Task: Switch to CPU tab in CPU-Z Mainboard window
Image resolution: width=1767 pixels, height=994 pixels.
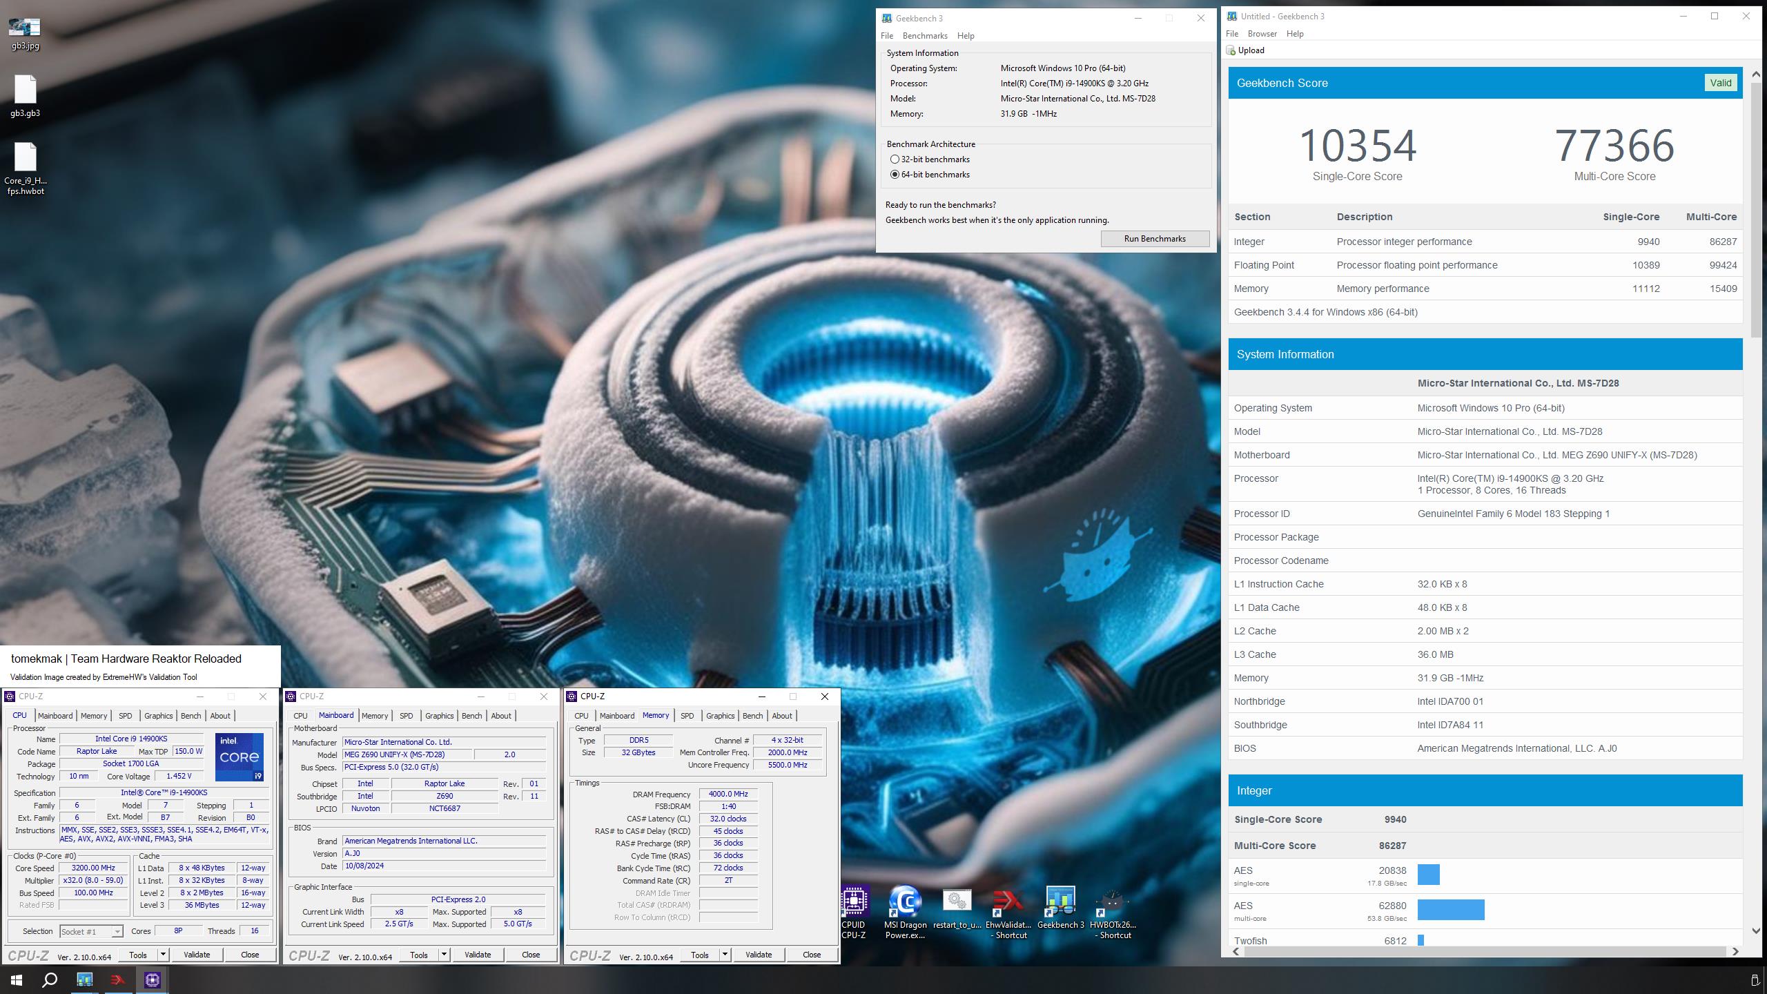Action: tap(300, 716)
